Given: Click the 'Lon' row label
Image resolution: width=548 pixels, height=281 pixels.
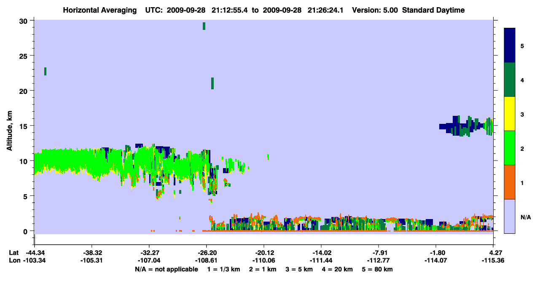Looking at the screenshot, I should tap(14, 260).
